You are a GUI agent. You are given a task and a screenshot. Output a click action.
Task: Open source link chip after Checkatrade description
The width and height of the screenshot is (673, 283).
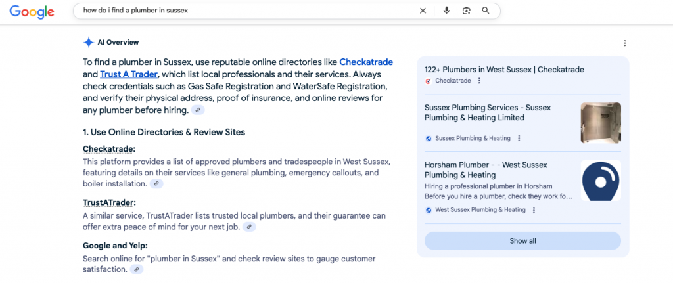tap(156, 184)
